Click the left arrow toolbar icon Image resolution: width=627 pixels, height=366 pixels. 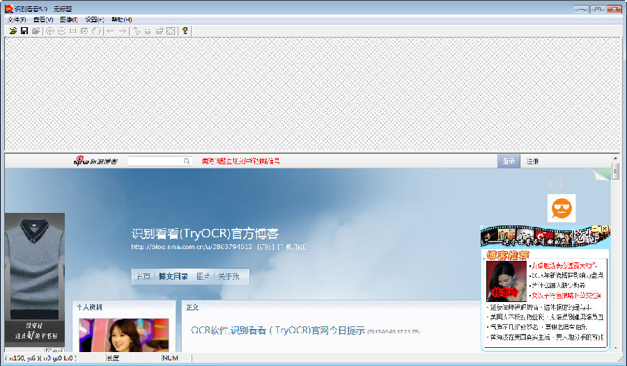tap(110, 31)
